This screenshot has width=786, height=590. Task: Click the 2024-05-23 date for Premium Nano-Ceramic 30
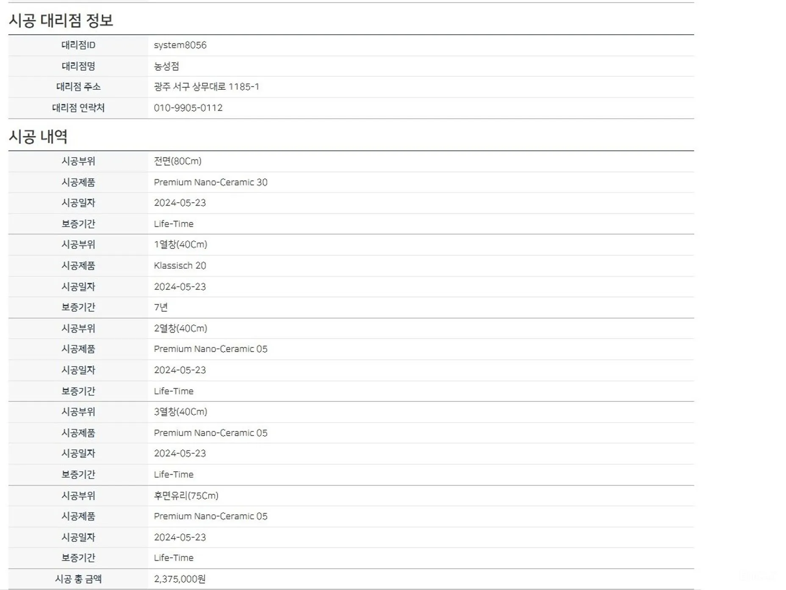[x=180, y=203]
